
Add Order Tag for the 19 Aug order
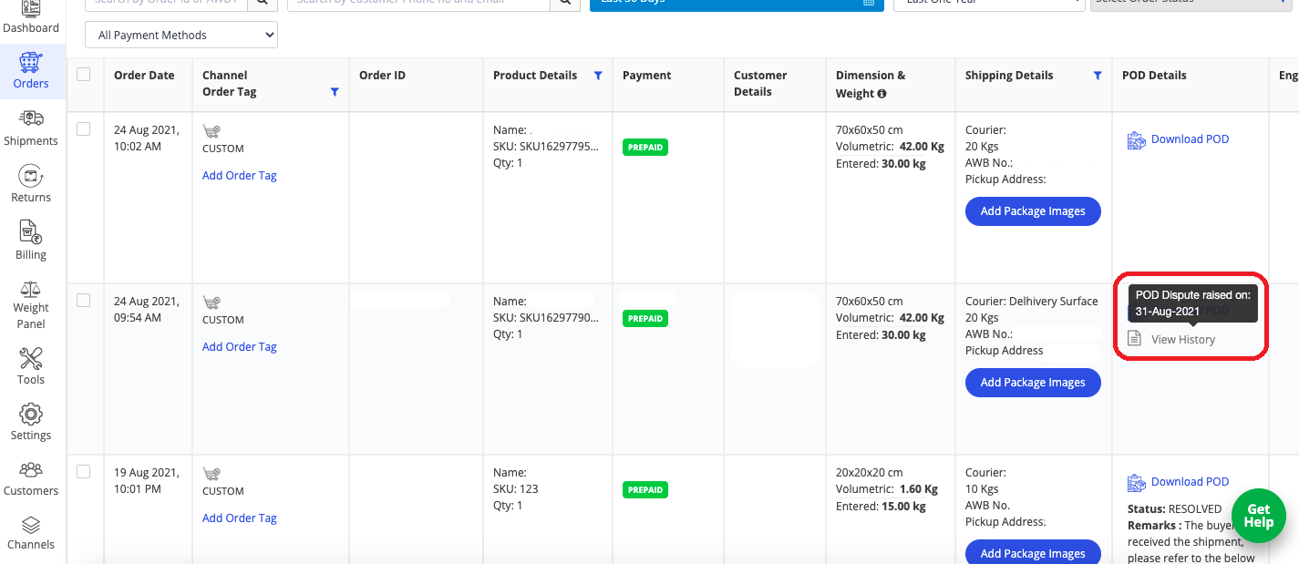tap(240, 518)
